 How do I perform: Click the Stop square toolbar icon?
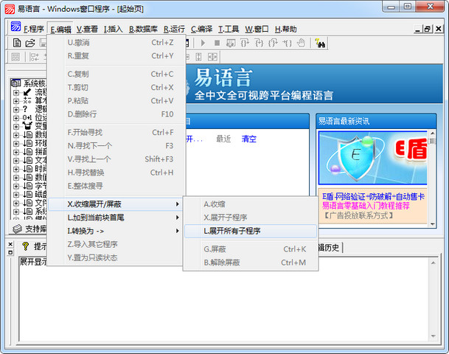pyautogui.click(x=217, y=44)
